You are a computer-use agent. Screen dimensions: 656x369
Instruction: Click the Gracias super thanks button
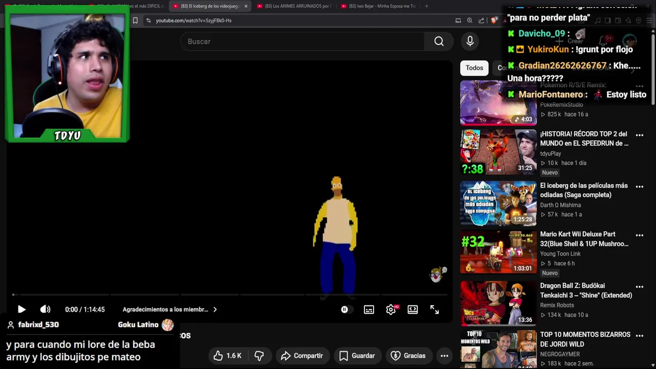click(x=408, y=356)
